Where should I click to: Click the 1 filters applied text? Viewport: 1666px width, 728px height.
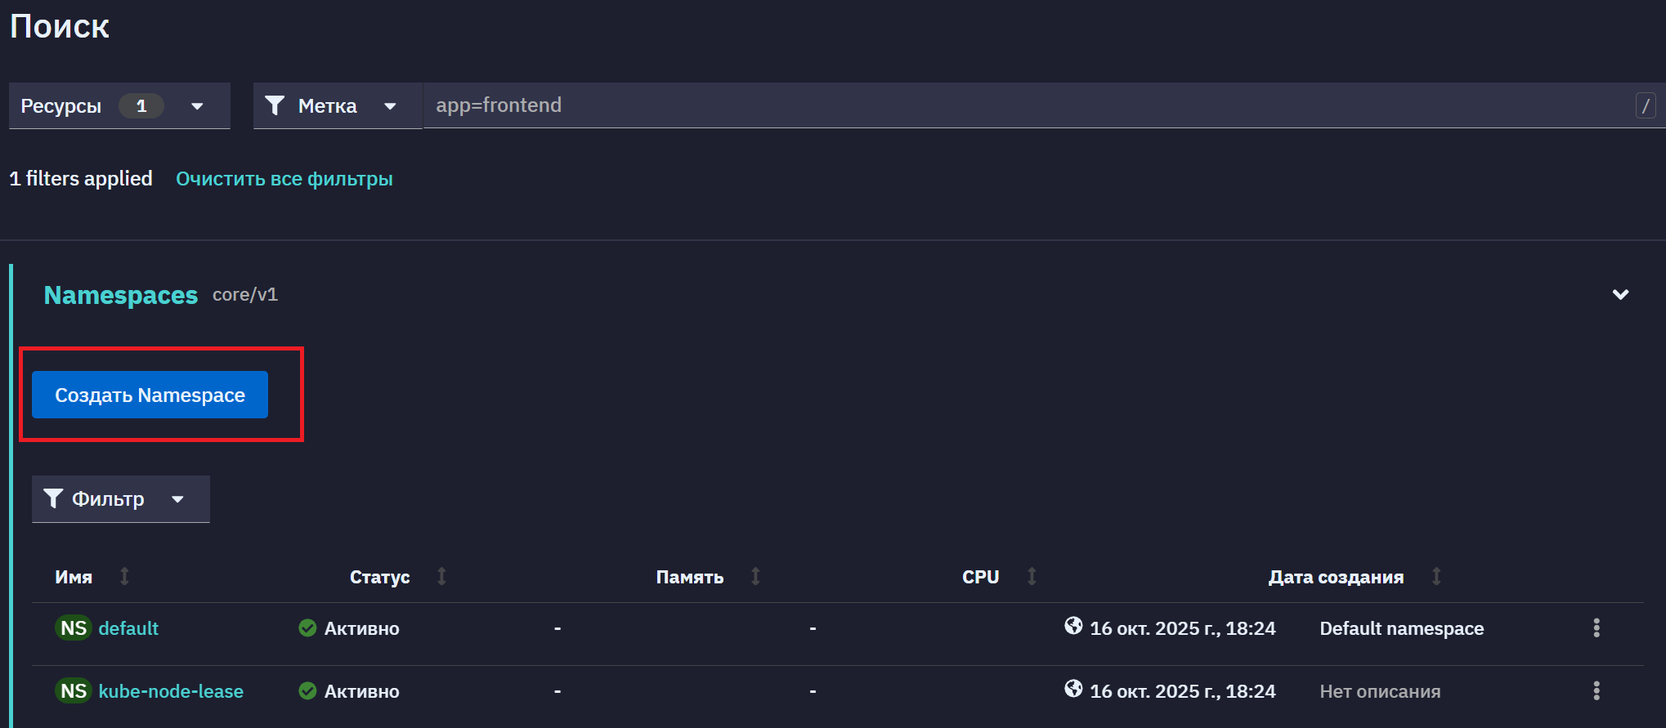point(81,179)
